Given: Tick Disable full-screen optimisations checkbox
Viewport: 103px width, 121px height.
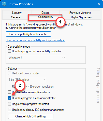Looking at the screenshot, I should [x=9, y=92].
